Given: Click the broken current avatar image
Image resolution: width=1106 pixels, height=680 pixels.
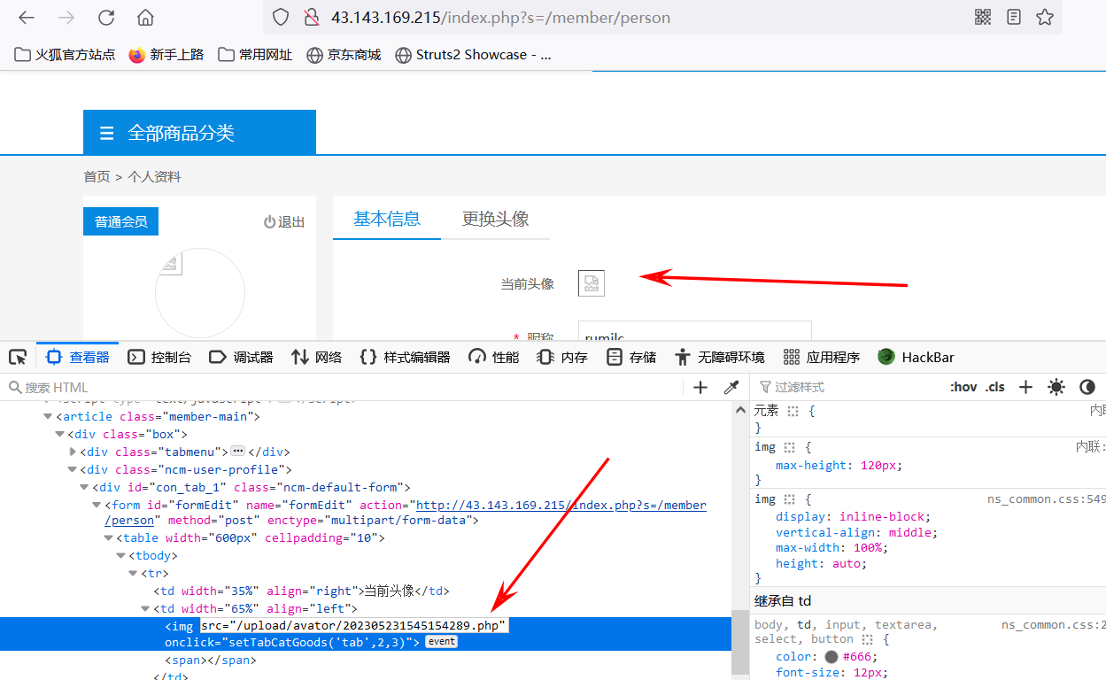Looking at the screenshot, I should pyautogui.click(x=592, y=283).
